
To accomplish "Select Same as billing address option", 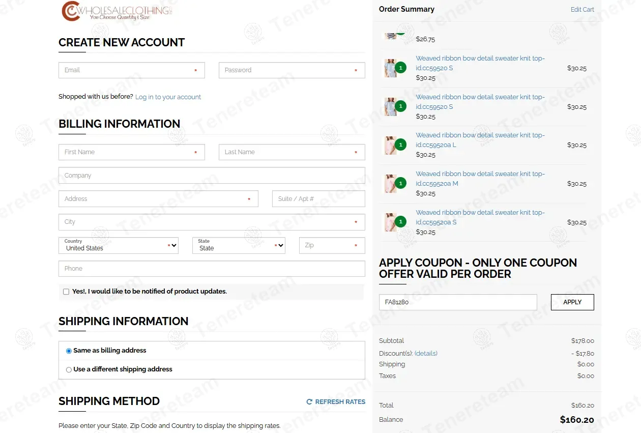I will point(69,351).
